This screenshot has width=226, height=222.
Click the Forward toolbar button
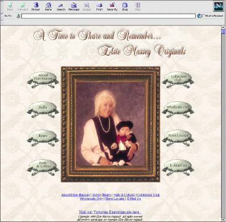pos(23,7)
